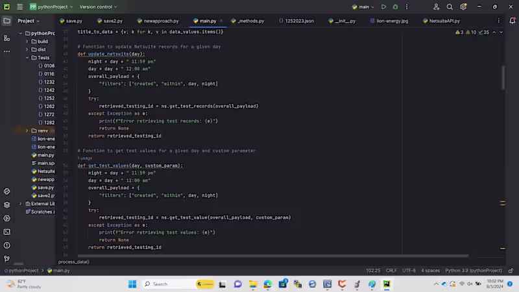Switch to lion-energy.jpg tab
The height and width of the screenshot is (292, 519).
[x=389, y=21]
